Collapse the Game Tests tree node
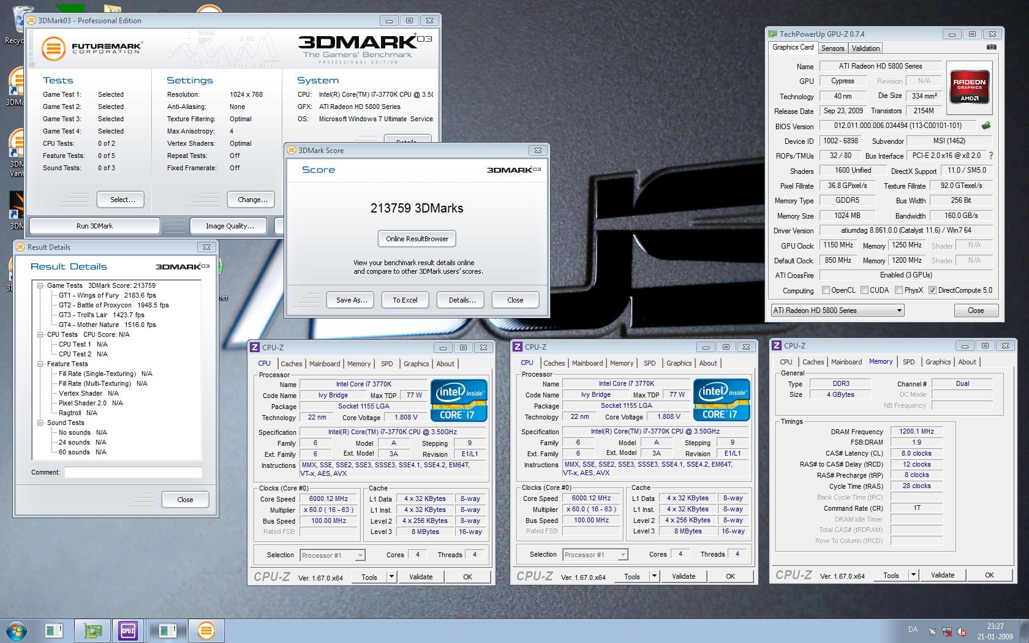 coord(40,285)
